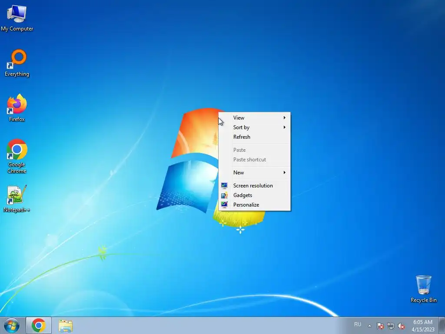Expand the View submenu
This screenshot has height=334, width=445.
255,117
